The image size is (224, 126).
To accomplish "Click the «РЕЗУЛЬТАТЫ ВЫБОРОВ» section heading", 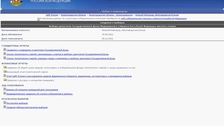I will [15, 99].
